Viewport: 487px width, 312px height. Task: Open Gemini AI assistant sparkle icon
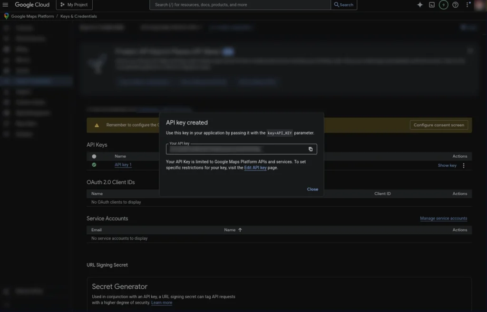tap(420, 5)
